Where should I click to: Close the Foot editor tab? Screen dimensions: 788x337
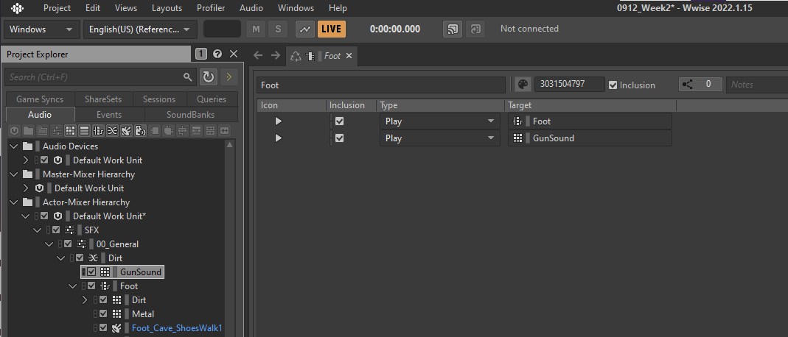pyautogui.click(x=349, y=56)
